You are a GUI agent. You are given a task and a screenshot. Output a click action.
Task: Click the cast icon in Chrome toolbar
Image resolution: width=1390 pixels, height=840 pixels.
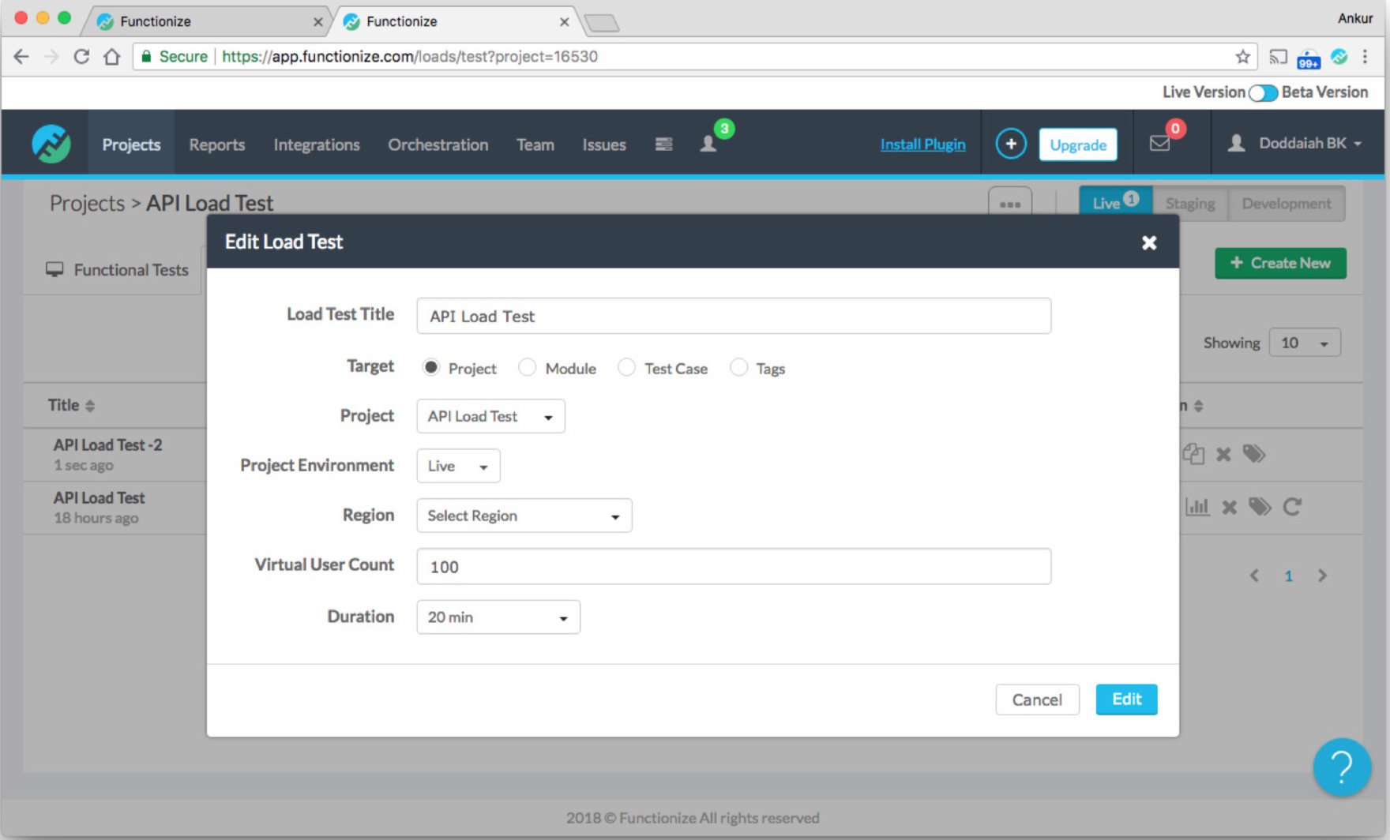(x=1278, y=57)
